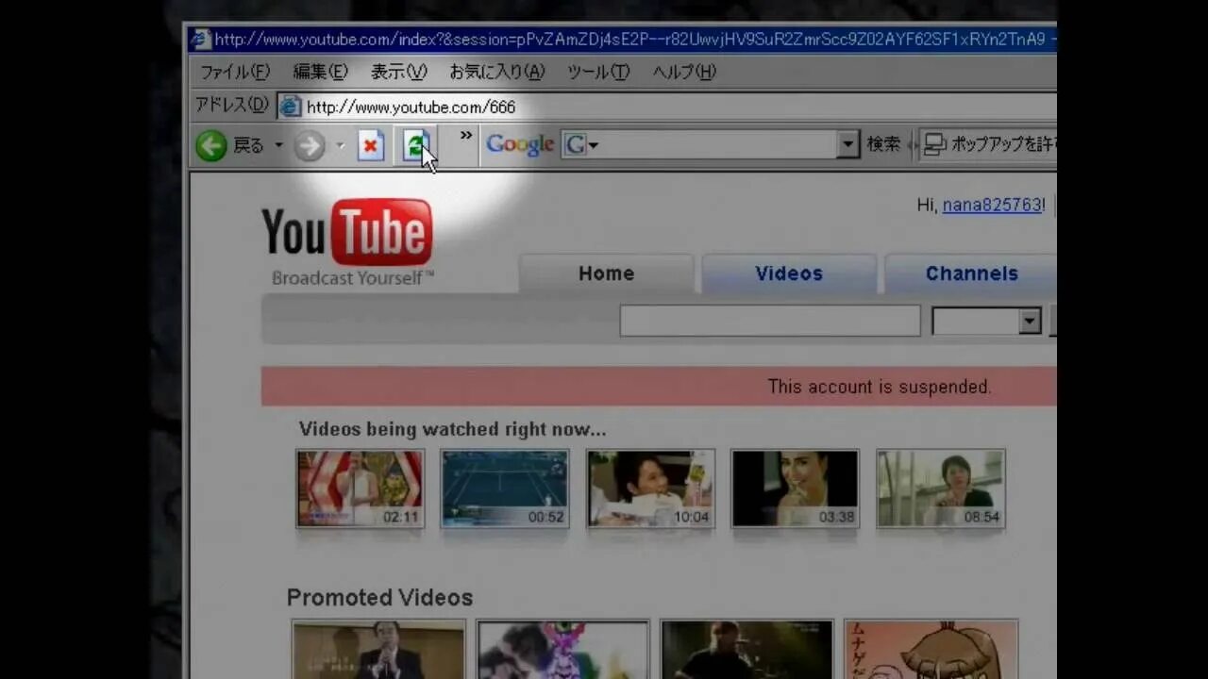The height and width of the screenshot is (679, 1208).
Task: Switch to the Videos tab
Action: [789, 273]
